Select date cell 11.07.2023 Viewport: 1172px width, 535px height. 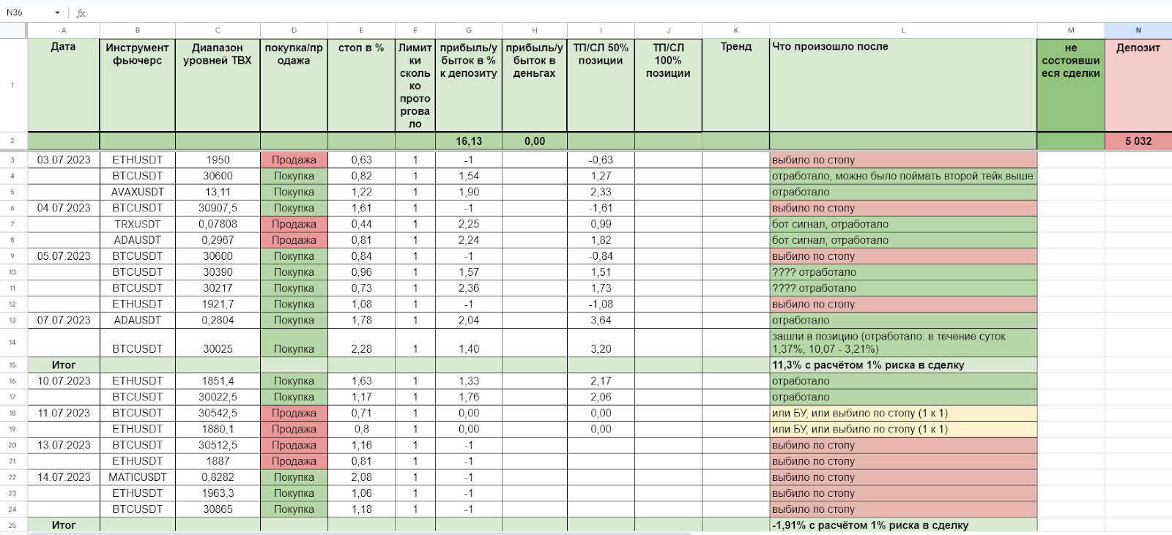click(x=64, y=413)
